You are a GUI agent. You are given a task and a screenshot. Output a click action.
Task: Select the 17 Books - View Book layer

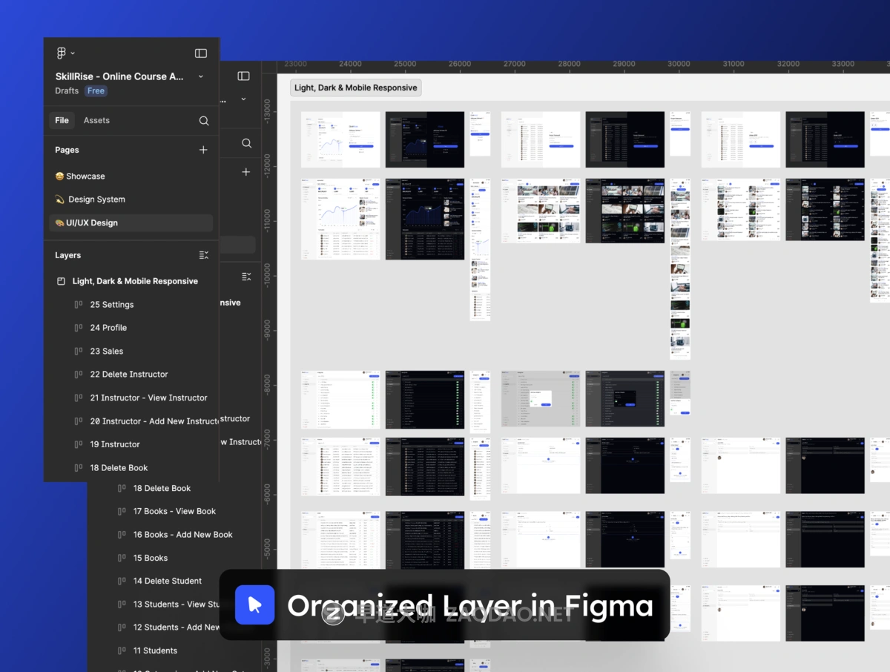[x=174, y=511]
